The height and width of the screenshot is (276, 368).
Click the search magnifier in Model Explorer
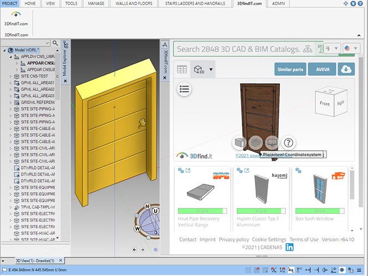[x=55, y=43]
